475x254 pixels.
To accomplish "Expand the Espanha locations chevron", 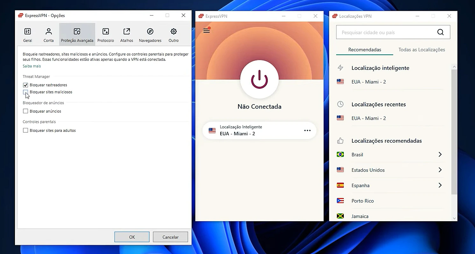I will tap(440, 185).
